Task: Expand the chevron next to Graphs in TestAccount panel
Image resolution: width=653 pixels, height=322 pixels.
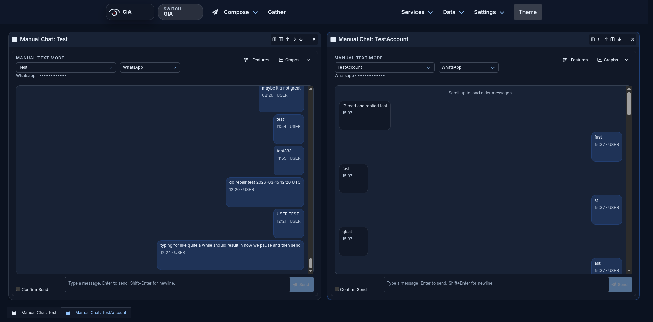Action: (x=627, y=60)
